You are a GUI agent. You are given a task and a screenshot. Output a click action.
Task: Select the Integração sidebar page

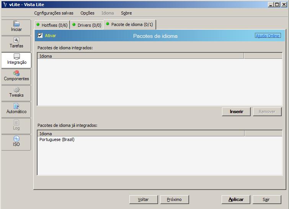(16, 60)
